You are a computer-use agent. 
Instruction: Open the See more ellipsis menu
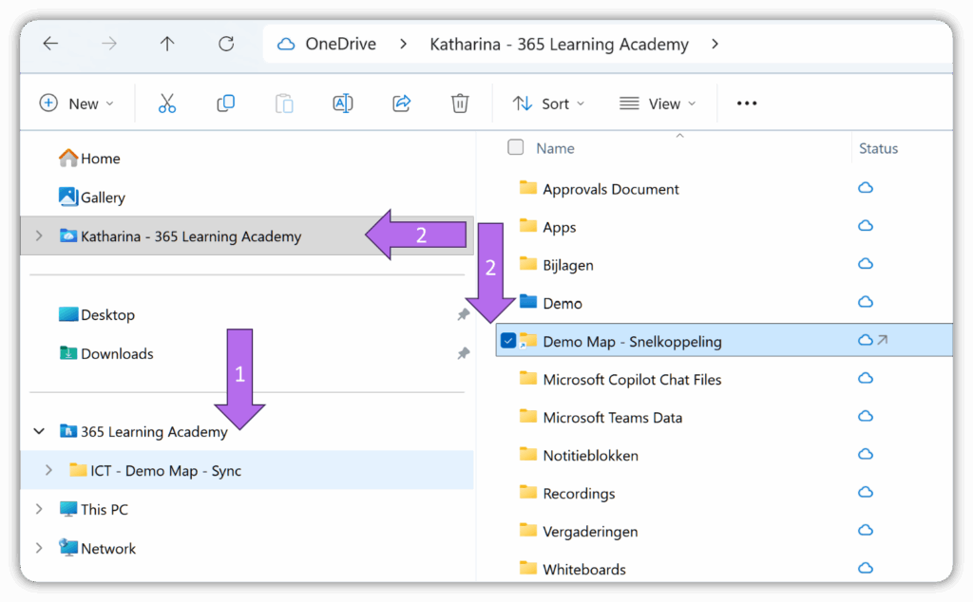point(747,103)
